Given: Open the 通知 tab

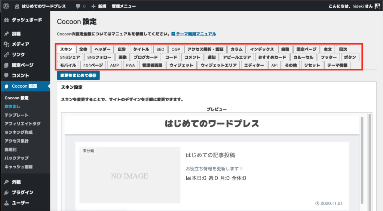Looking at the screenshot, I should coord(212,57).
